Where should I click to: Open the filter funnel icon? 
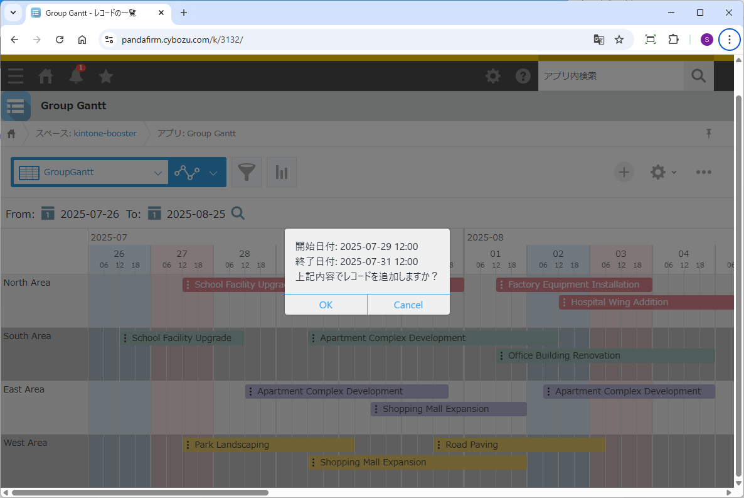click(247, 172)
